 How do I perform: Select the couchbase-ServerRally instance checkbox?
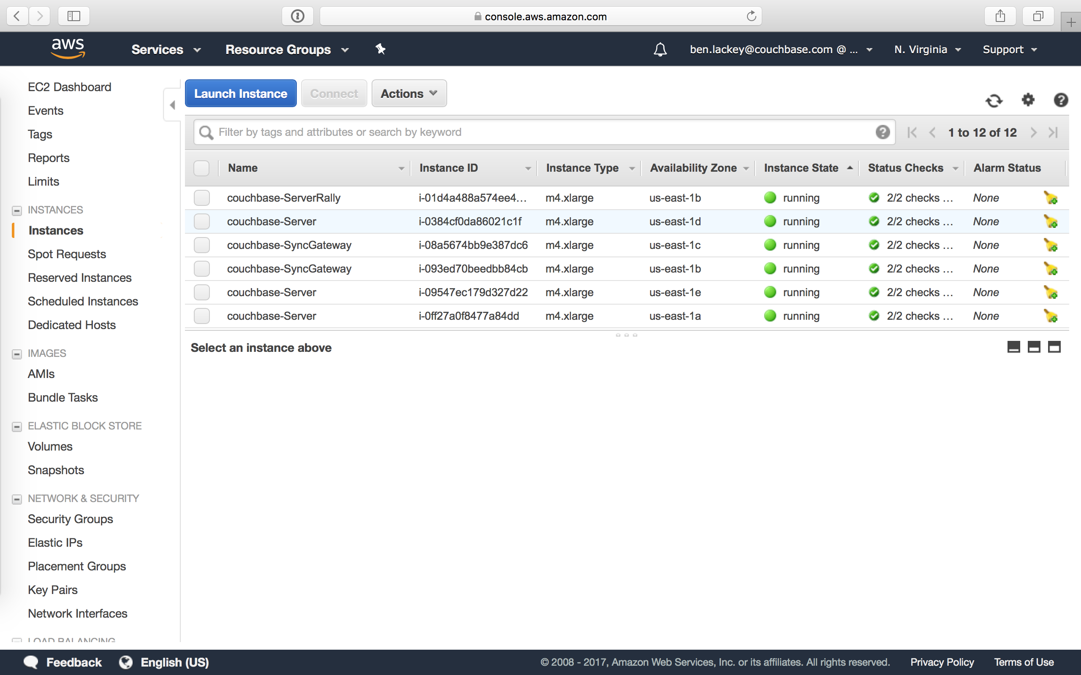[201, 198]
